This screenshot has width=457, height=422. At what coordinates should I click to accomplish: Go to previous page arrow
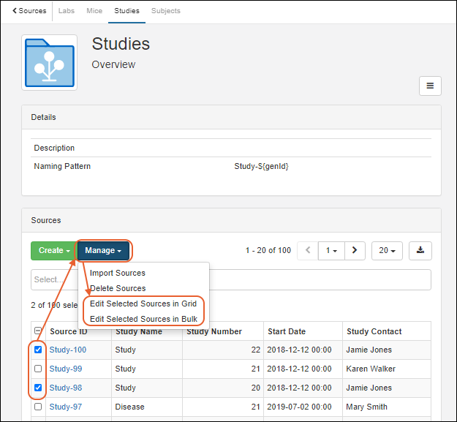(x=307, y=250)
